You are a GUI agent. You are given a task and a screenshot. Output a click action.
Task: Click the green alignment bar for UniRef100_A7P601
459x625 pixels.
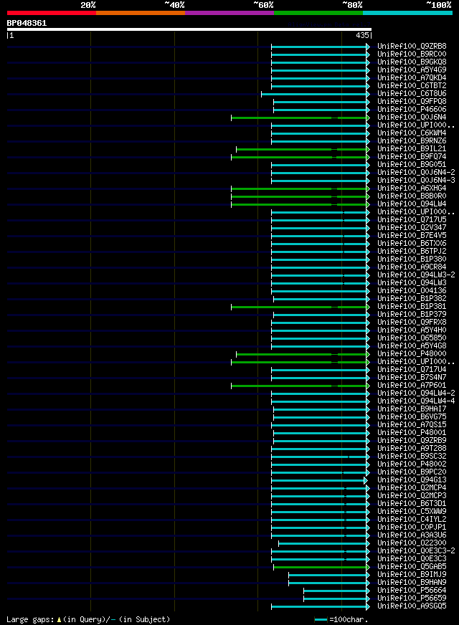point(299,386)
